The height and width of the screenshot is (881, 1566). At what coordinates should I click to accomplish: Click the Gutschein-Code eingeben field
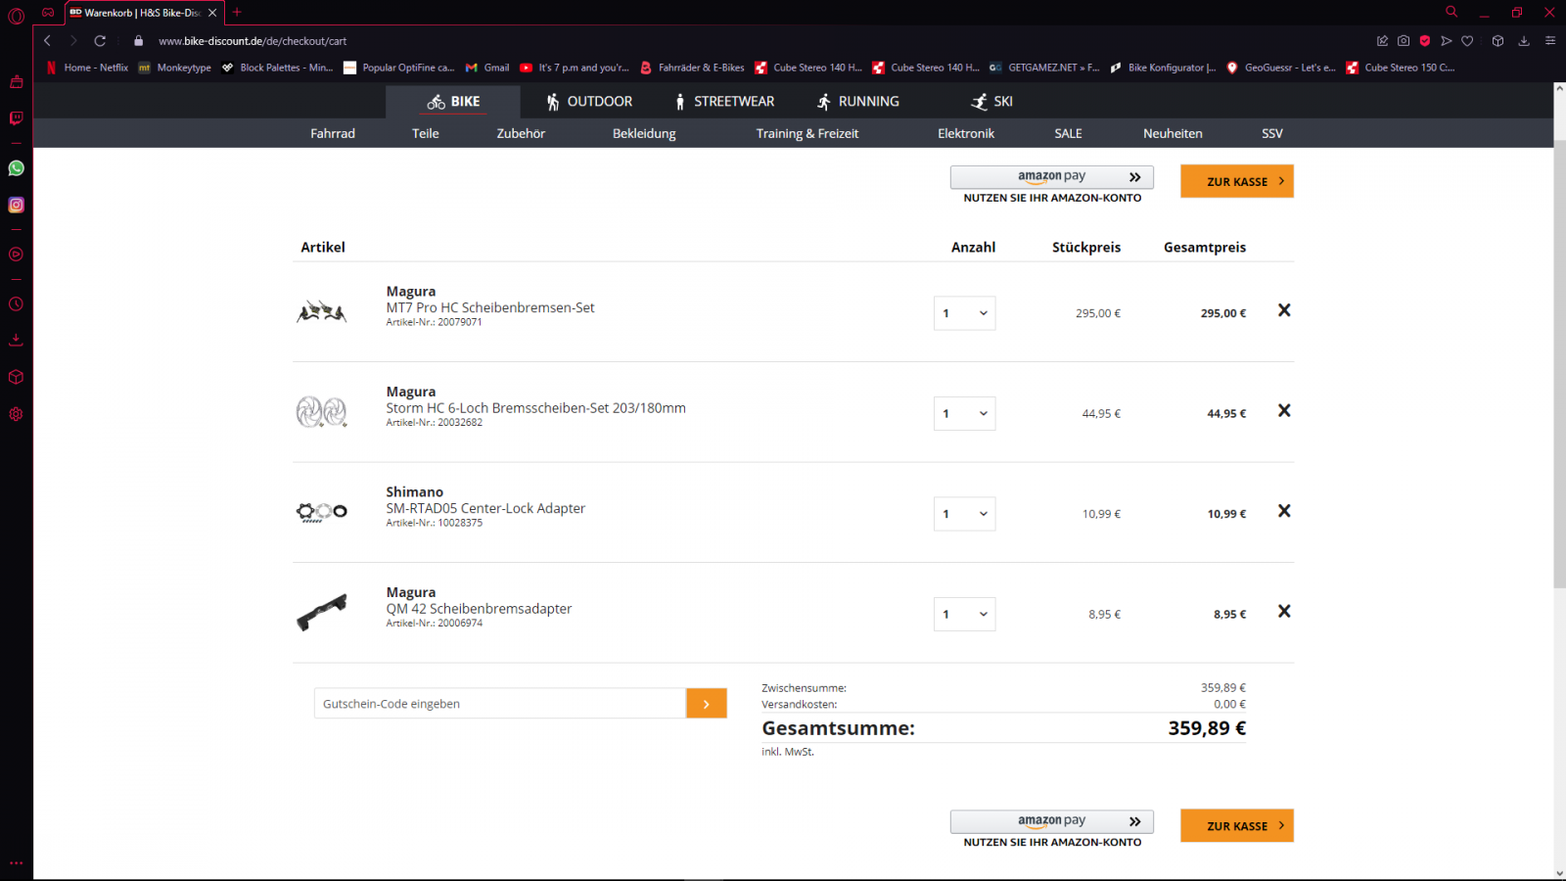pos(500,704)
